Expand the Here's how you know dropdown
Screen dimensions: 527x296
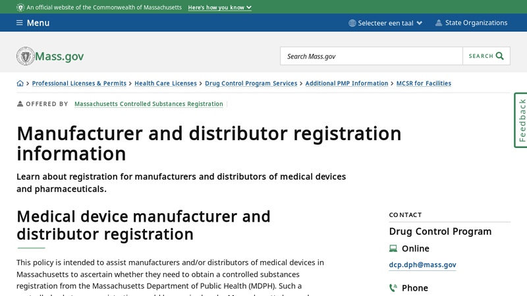[x=219, y=7]
